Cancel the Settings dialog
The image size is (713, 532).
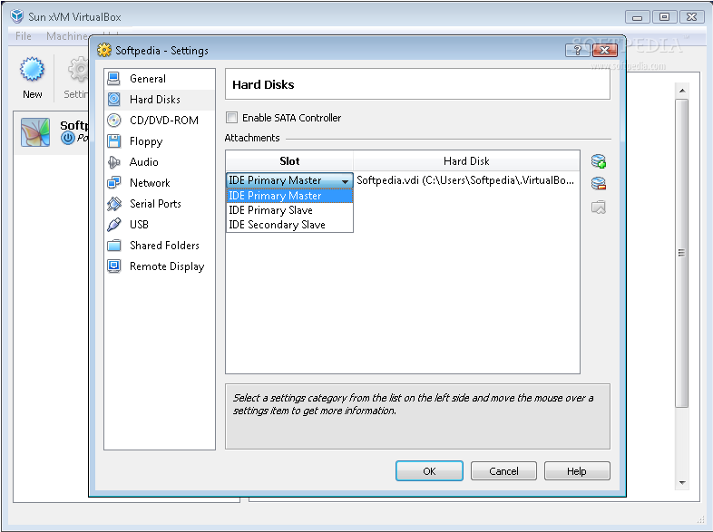pos(503,471)
